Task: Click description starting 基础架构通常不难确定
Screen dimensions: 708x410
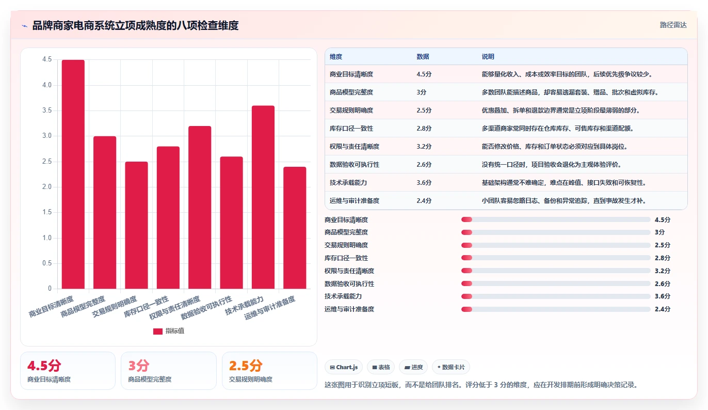Action: pos(564,183)
